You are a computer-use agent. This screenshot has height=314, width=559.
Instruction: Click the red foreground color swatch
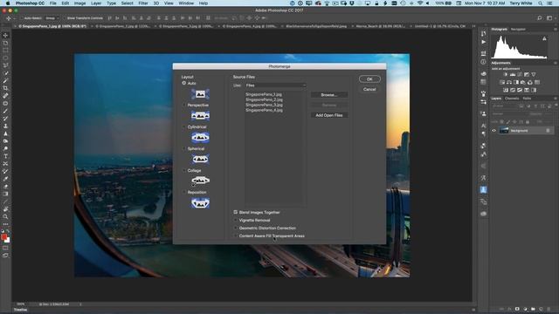click(3, 236)
